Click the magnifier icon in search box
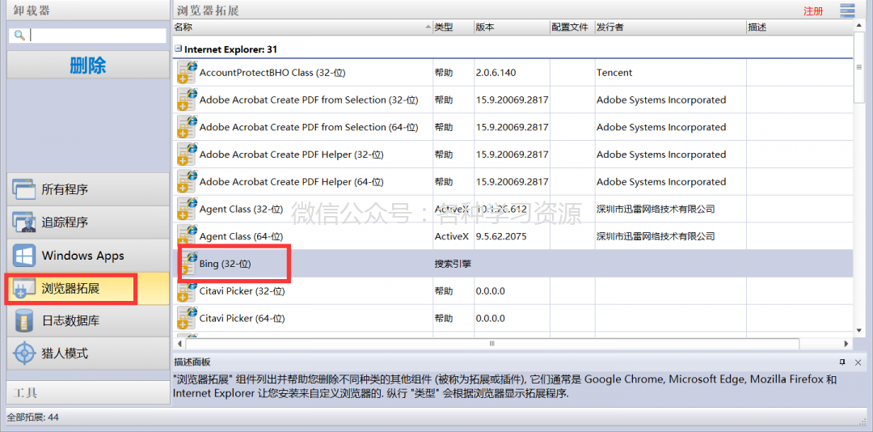 [x=19, y=35]
